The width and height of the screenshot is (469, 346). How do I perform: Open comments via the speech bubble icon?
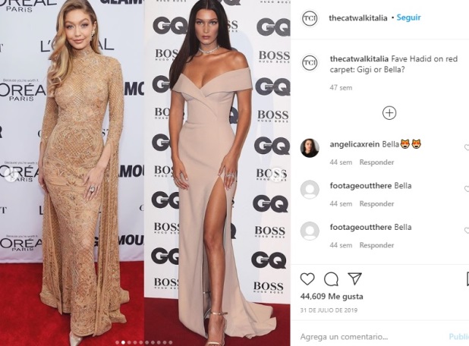click(331, 279)
